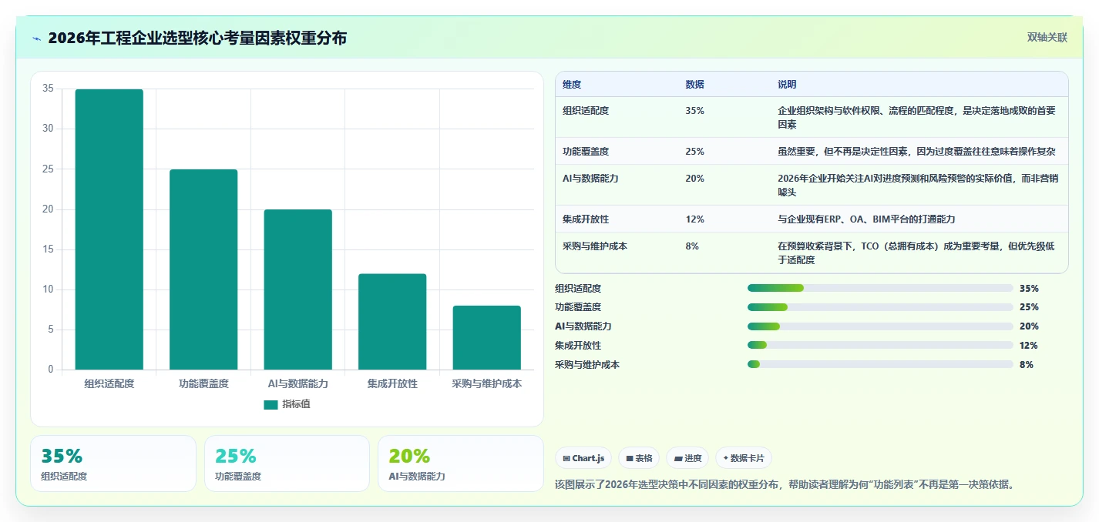Click the 20% value in the table

point(694,179)
